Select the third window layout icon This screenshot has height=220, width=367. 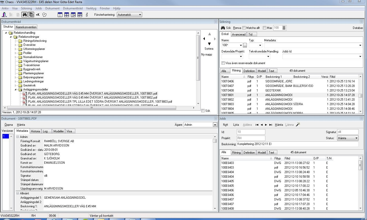click(x=73, y=15)
